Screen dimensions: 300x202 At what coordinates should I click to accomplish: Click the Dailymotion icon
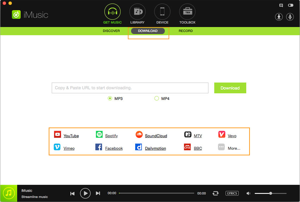pos(138,147)
